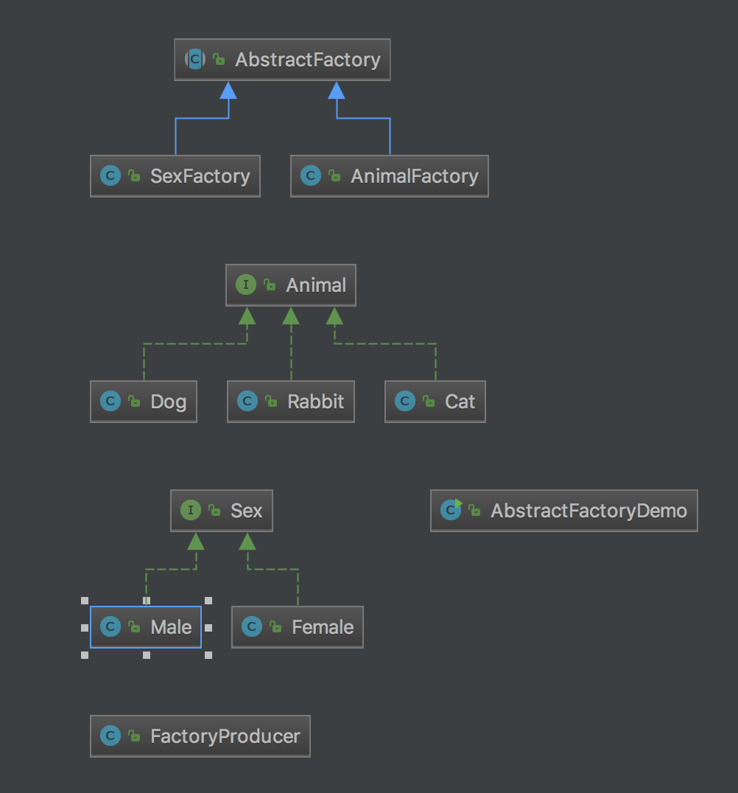Click the top-left corner handle of Male
The height and width of the screenshot is (793, 738).
(x=85, y=601)
